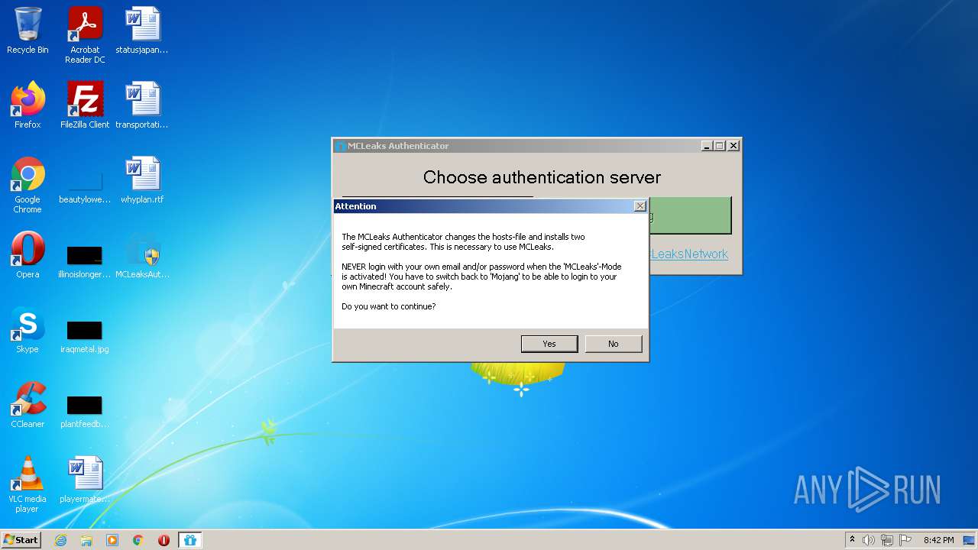Select the transportati… Word document
This screenshot has height=550, width=978.
pyautogui.click(x=142, y=105)
